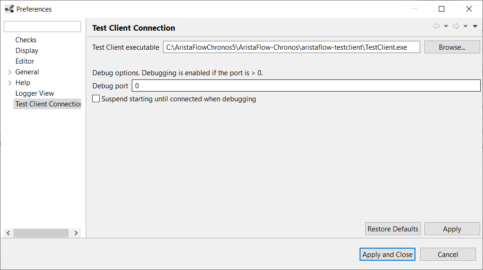483x270 pixels.
Task: Select the Display preference page
Action: tap(27, 51)
